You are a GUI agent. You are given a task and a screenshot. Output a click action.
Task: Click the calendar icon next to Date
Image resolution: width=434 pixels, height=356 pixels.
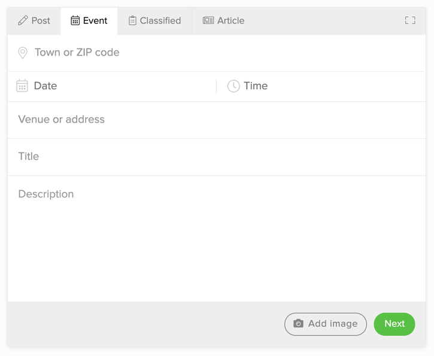coord(22,86)
